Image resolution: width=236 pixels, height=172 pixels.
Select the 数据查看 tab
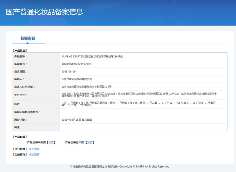coord(28,38)
